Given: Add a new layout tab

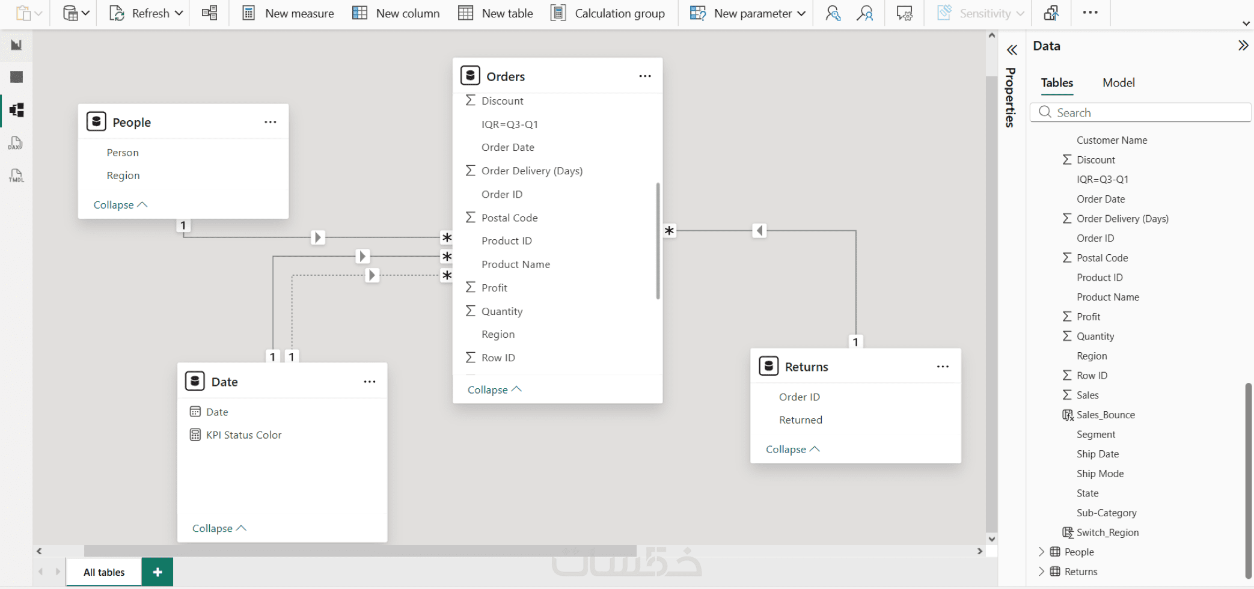Looking at the screenshot, I should 158,572.
